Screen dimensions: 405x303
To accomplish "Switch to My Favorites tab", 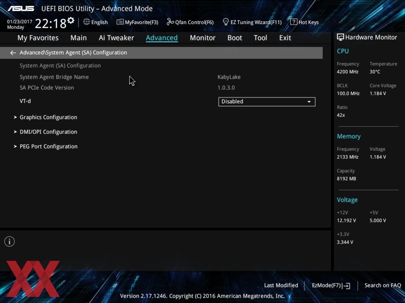I will [38, 38].
